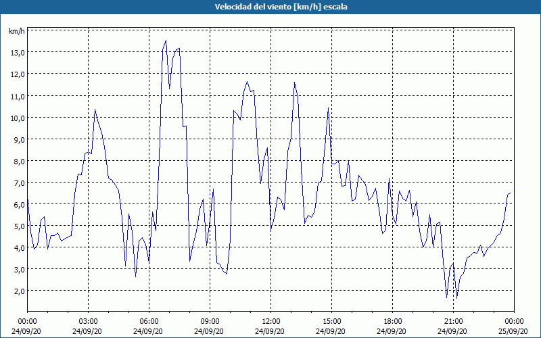
Task: Click the 13,0 y-axis value
Action: (x=18, y=53)
